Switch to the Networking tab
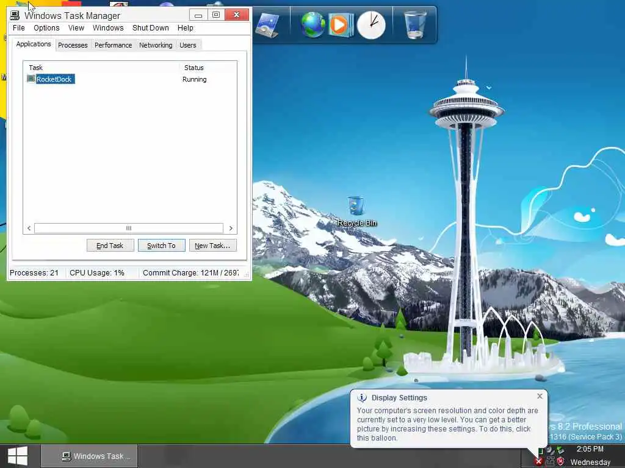This screenshot has height=468, width=625. click(x=156, y=45)
